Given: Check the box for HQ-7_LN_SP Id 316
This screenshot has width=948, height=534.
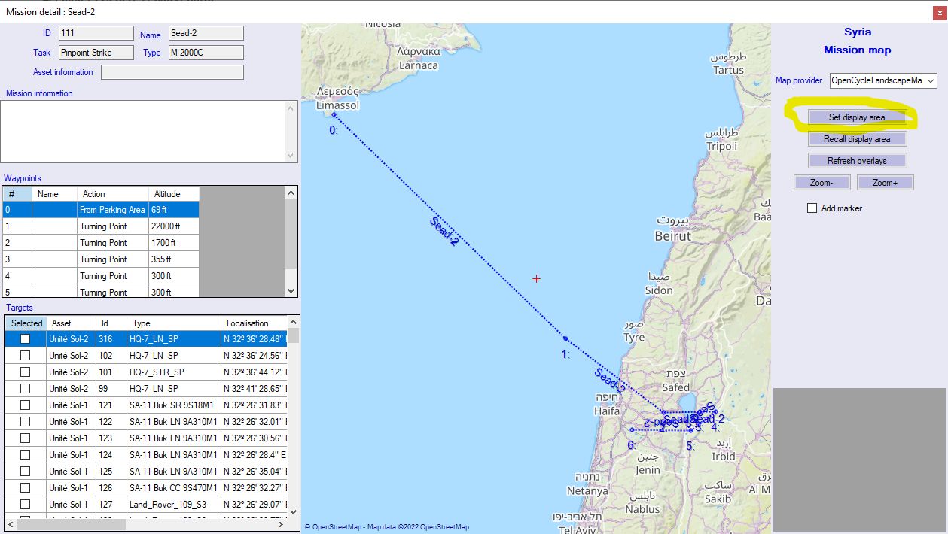Looking at the screenshot, I should [26, 339].
